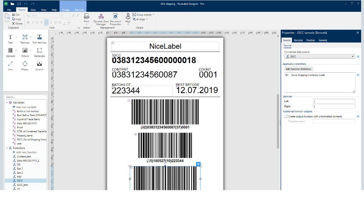Select the NiceLabel title text object
This screenshot has height=198, width=364.
(x=165, y=46)
